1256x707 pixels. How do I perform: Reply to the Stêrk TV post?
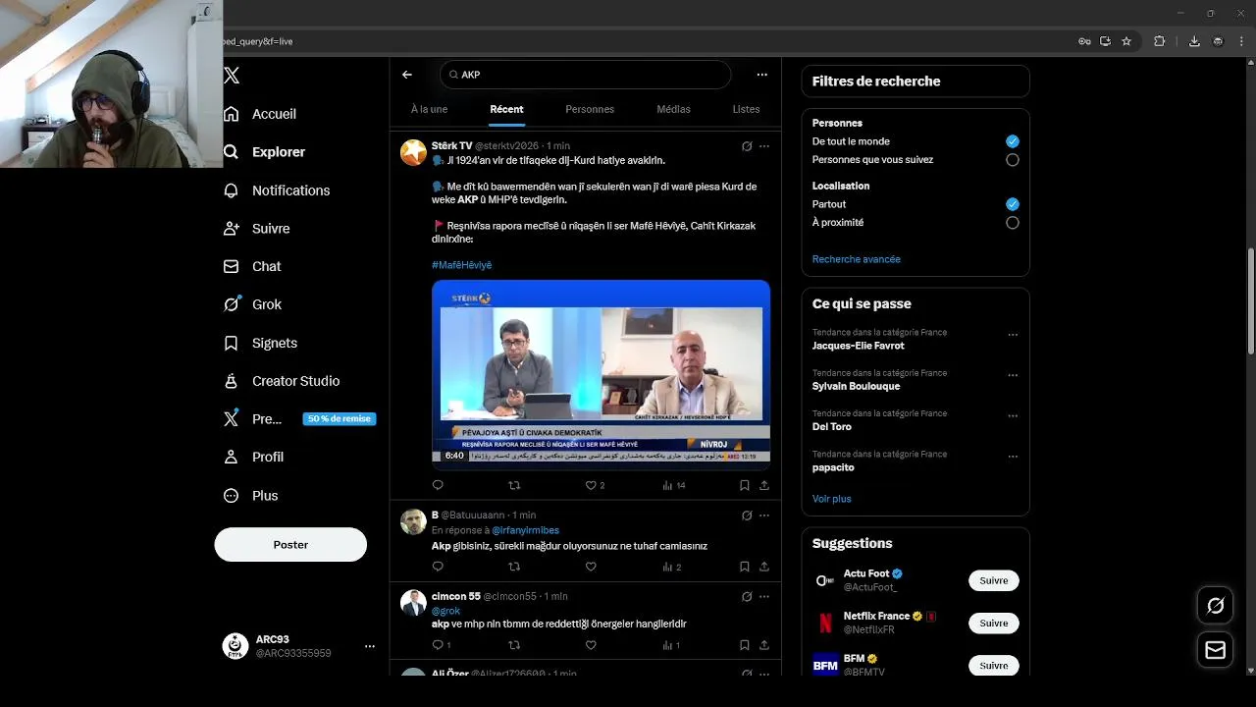pyautogui.click(x=438, y=485)
